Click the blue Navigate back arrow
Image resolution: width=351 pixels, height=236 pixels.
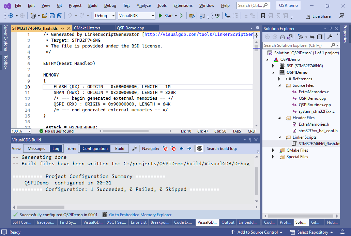pyautogui.click(x=182, y=149)
